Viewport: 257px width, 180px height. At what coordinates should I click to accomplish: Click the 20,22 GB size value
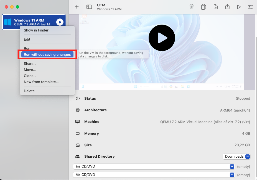click(x=242, y=145)
